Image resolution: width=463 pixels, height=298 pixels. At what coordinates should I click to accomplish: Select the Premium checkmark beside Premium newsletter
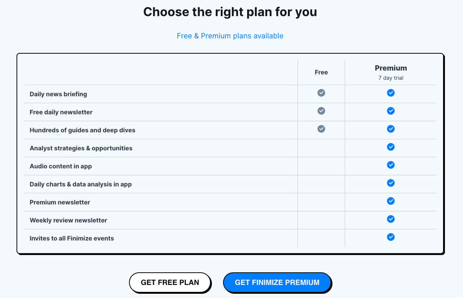click(390, 201)
